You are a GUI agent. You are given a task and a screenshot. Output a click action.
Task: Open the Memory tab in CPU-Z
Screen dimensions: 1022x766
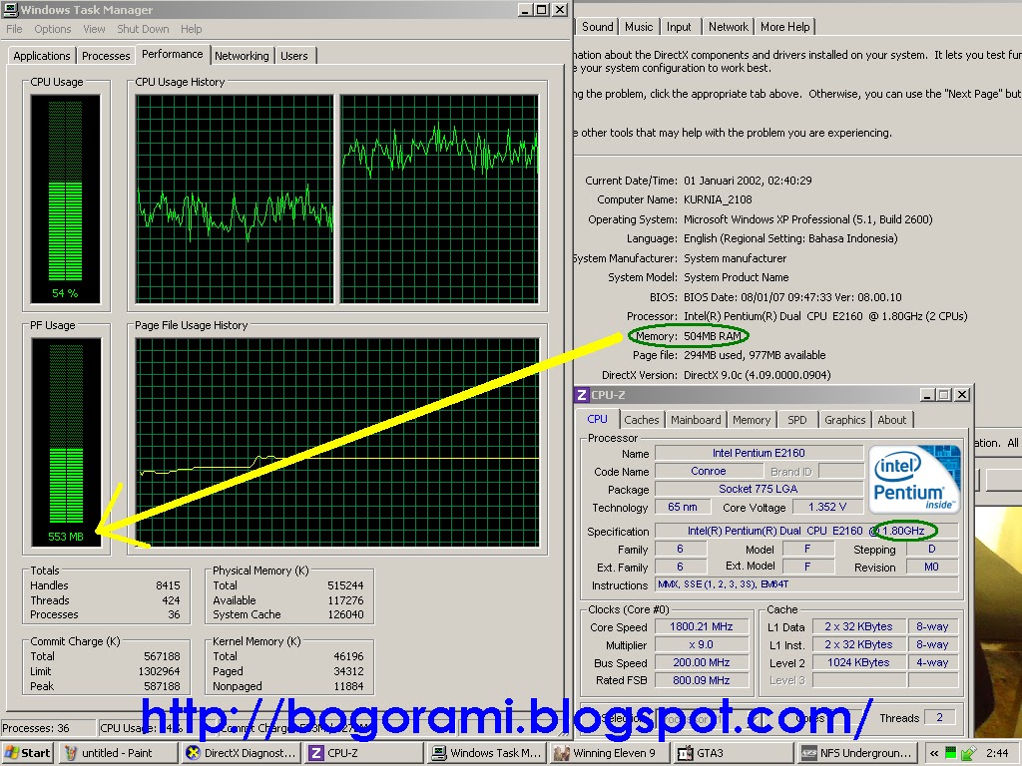pos(752,420)
